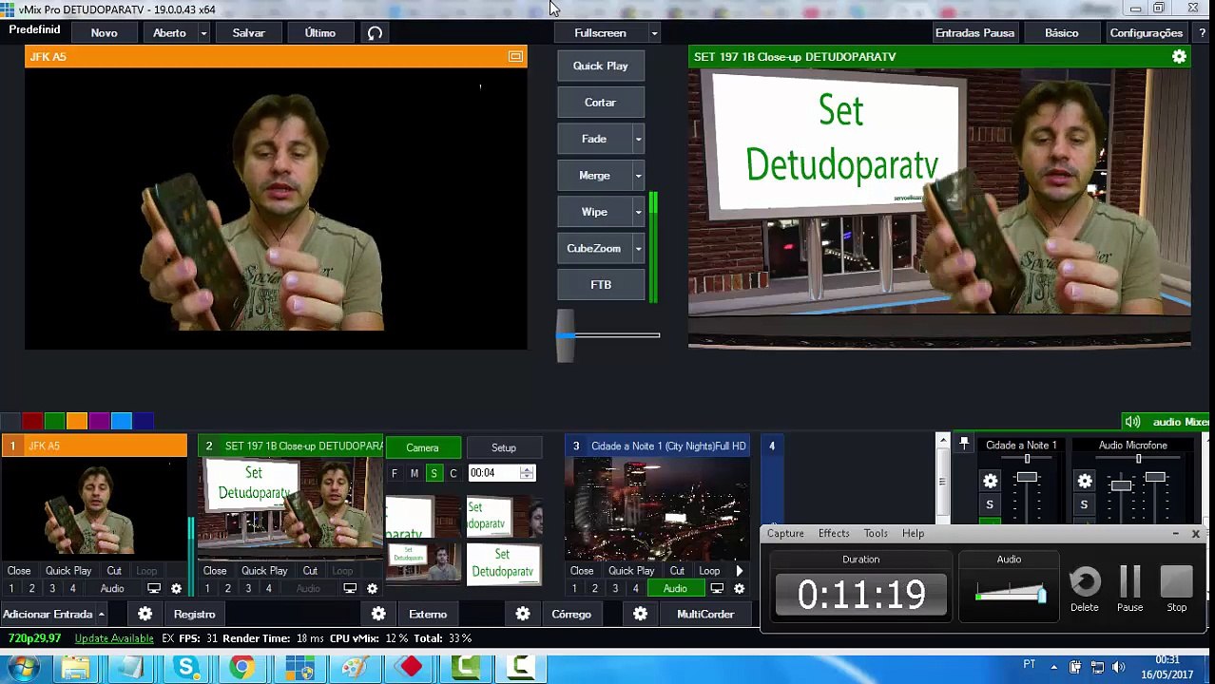This screenshot has height=684, width=1215.
Task: Open the gear settings next to Córrego
Action: pos(523,615)
